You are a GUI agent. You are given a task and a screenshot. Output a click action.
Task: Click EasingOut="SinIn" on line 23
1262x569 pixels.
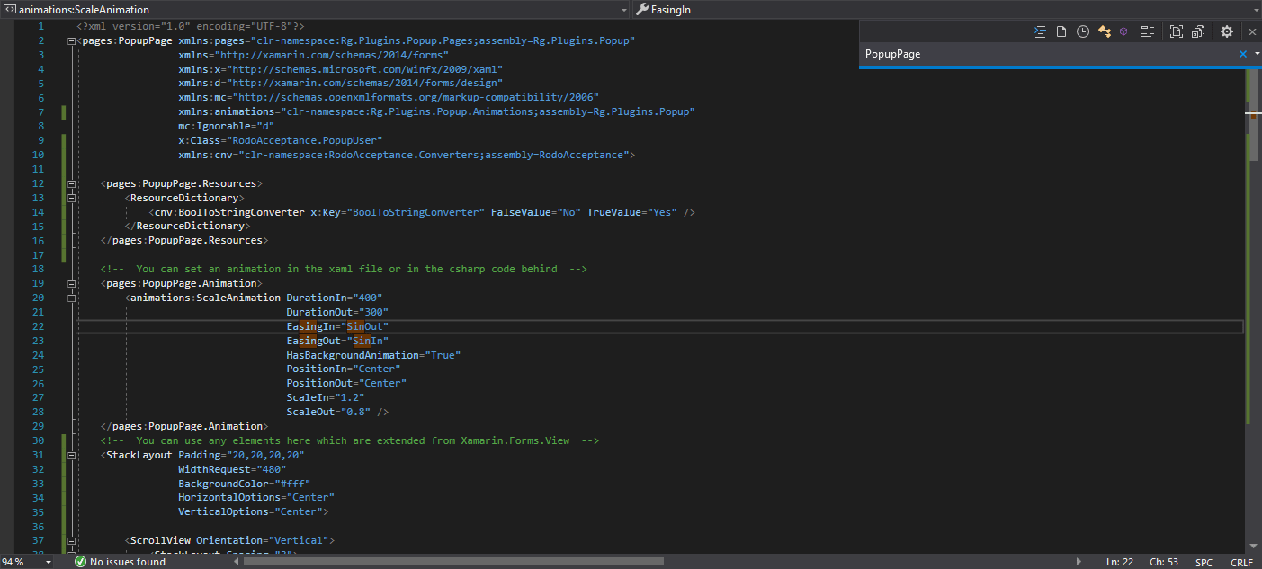[337, 341]
